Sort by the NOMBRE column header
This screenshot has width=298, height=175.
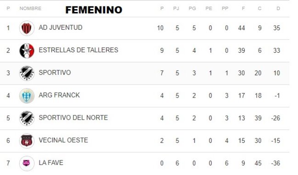pyautogui.click(x=30, y=9)
